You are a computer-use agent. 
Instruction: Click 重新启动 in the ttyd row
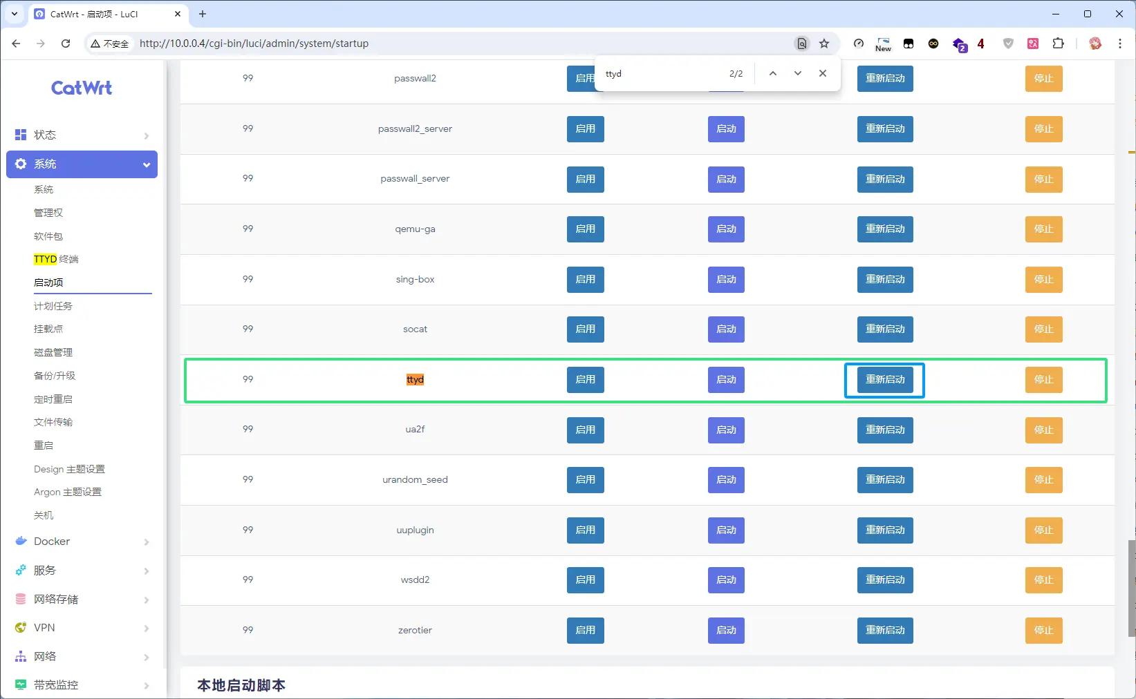885,379
